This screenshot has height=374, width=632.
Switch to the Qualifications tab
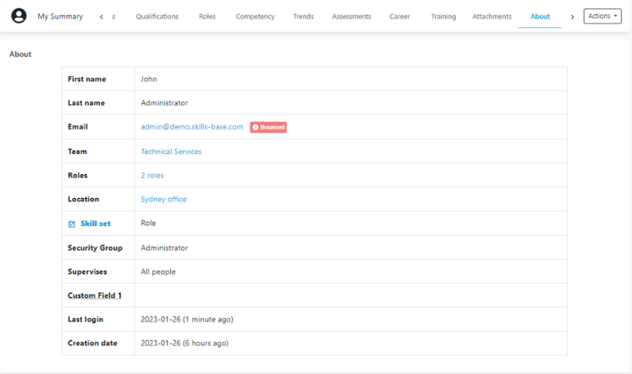[157, 17]
